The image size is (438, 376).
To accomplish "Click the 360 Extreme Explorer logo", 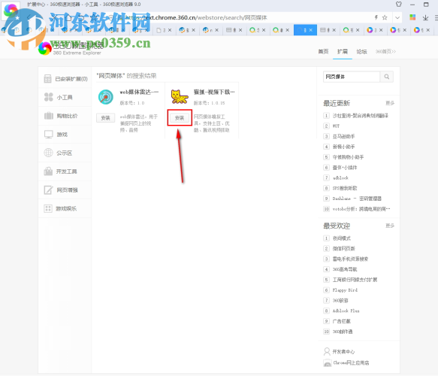I will coord(70,48).
